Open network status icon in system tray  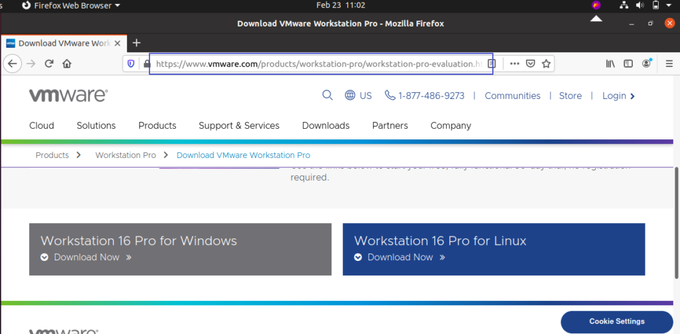point(624,5)
